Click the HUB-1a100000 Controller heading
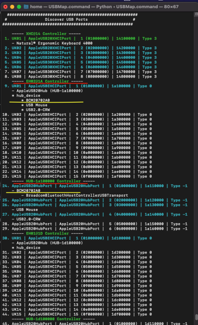This screenshot has width=198, height=325. 53,181
